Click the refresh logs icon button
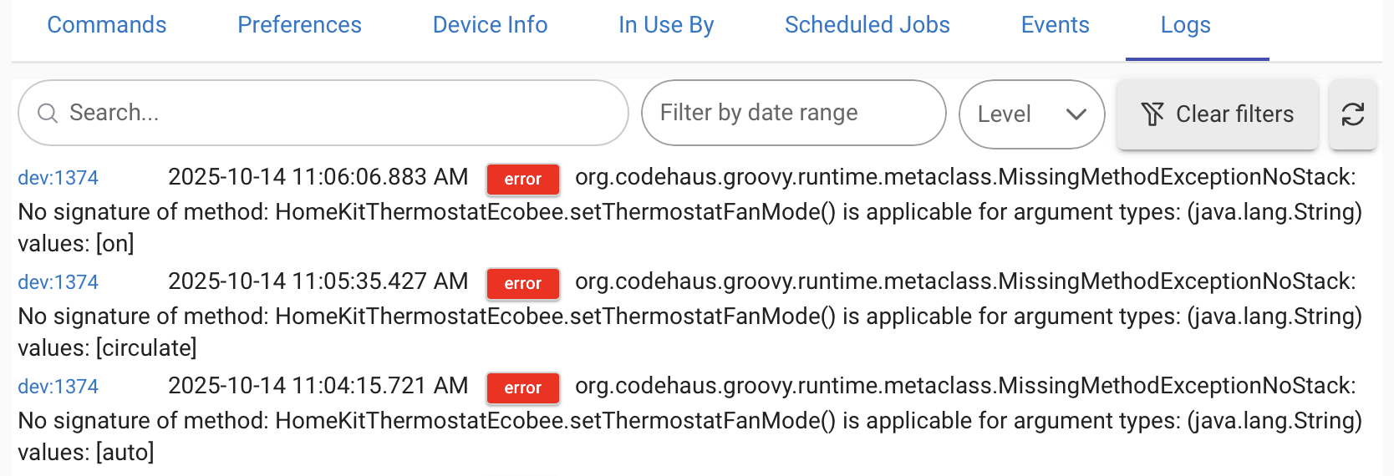The width and height of the screenshot is (1394, 476). [1352, 114]
